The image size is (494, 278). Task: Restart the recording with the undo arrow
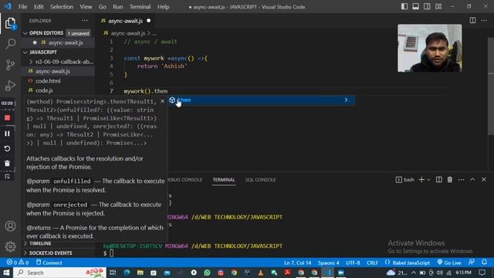(x=7, y=148)
